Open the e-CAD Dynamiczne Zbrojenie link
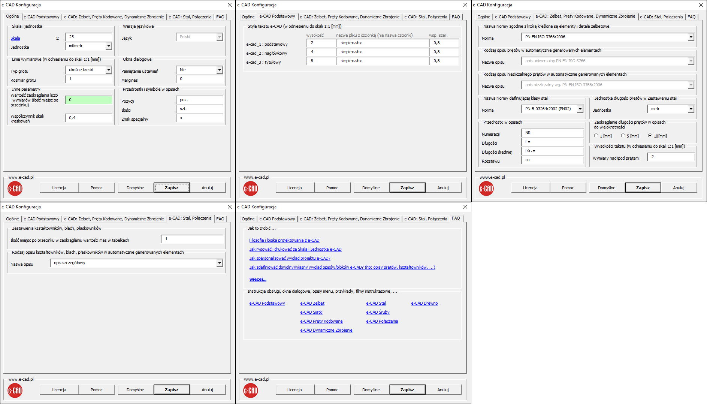The height and width of the screenshot is (404, 707). coord(326,330)
